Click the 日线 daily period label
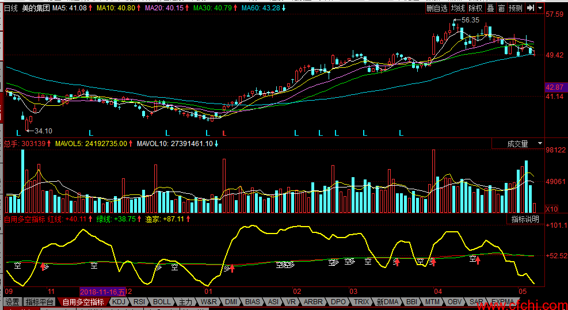 click(x=11, y=8)
